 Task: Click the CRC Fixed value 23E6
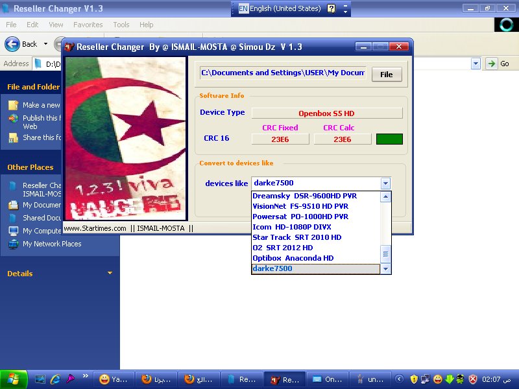click(x=280, y=139)
